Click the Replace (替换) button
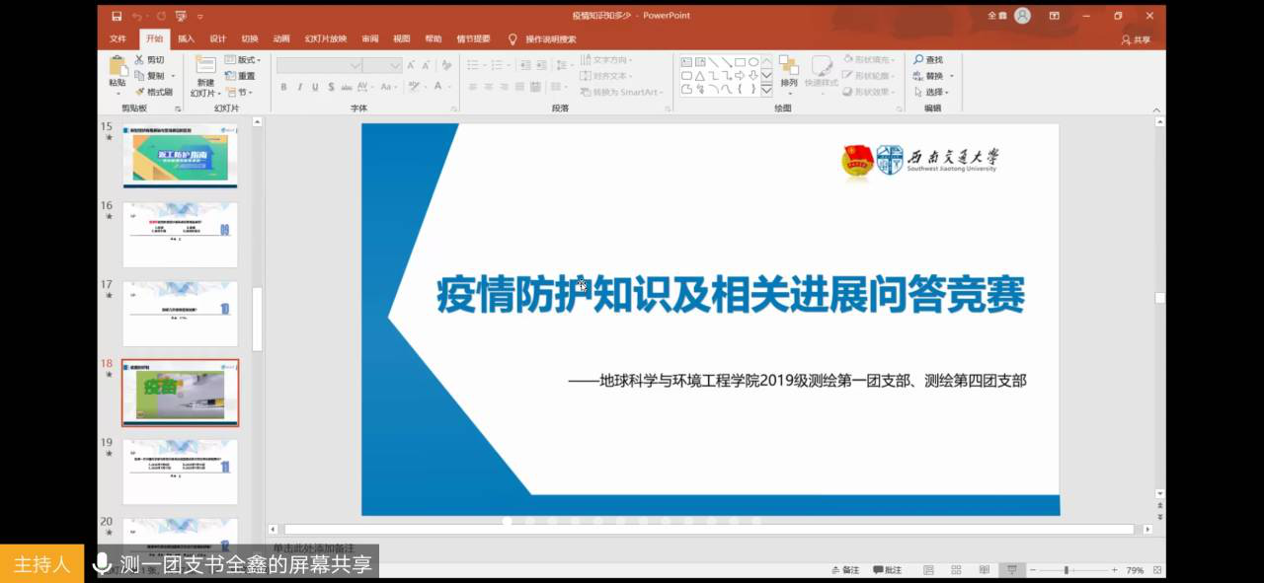Viewport: 1264px width, 583px height. pos(929,76)
